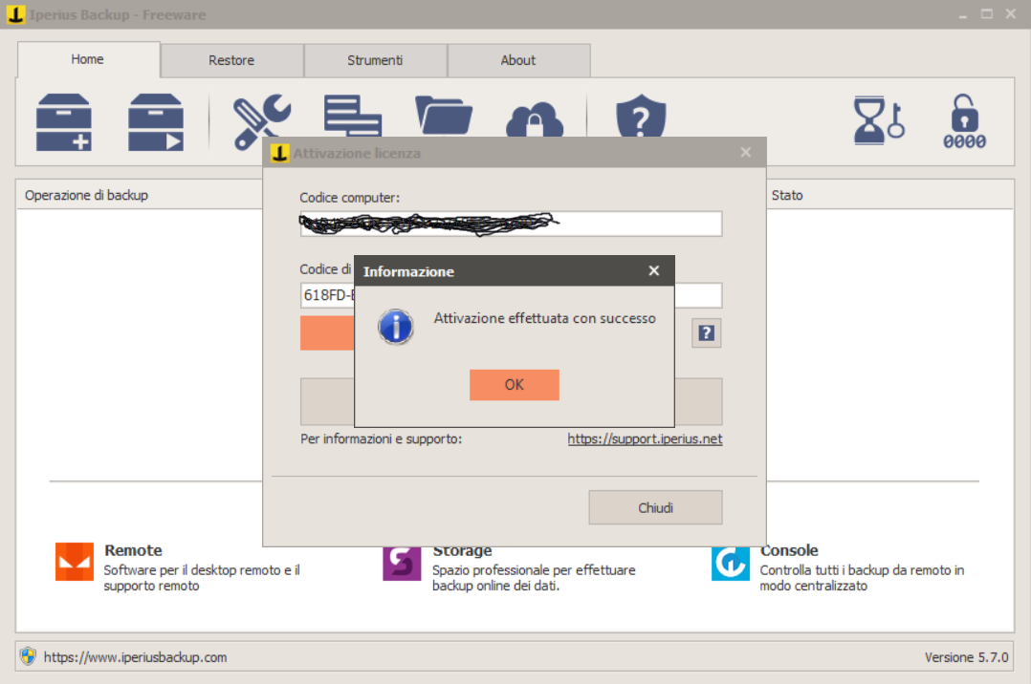Close the Attivazione licenza window
Image resolution: width=1031 pixels, height=684 pixels.
pyautogui.click(x=746, y=153)
